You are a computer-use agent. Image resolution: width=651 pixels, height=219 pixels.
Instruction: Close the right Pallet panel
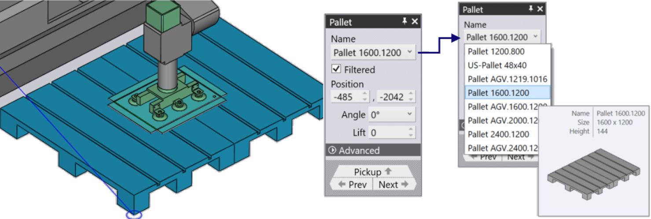pyautogui.click(x=541, y=9)
